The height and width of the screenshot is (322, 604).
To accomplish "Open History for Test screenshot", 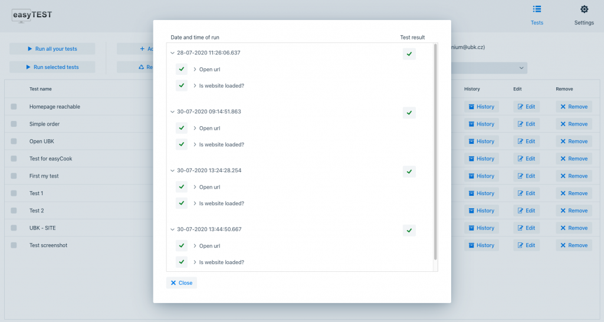I will click(x=481, y=245).
